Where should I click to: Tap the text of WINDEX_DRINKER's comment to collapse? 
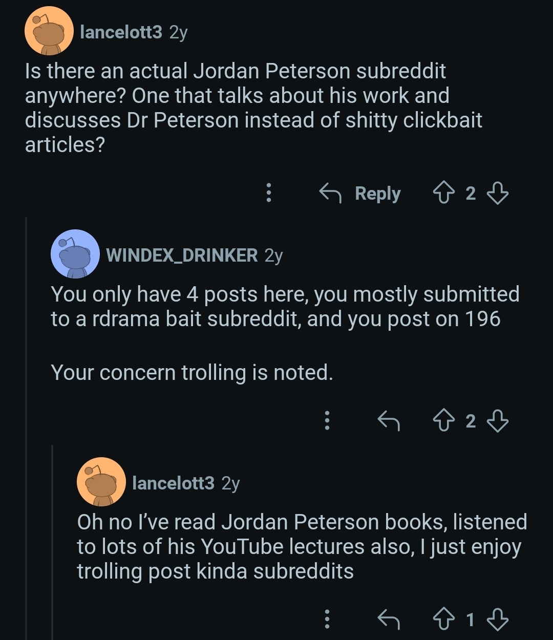285,333
